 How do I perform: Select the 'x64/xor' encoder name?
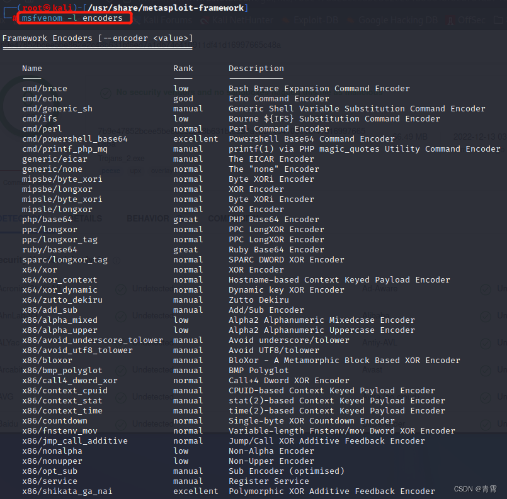[x=40, y=269]
